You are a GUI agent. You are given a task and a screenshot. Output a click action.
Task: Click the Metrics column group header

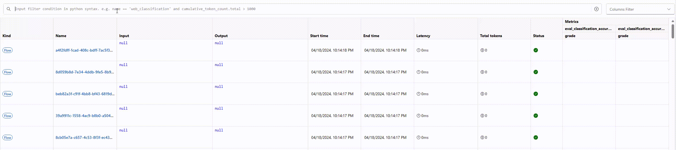(x=572, y=22)
